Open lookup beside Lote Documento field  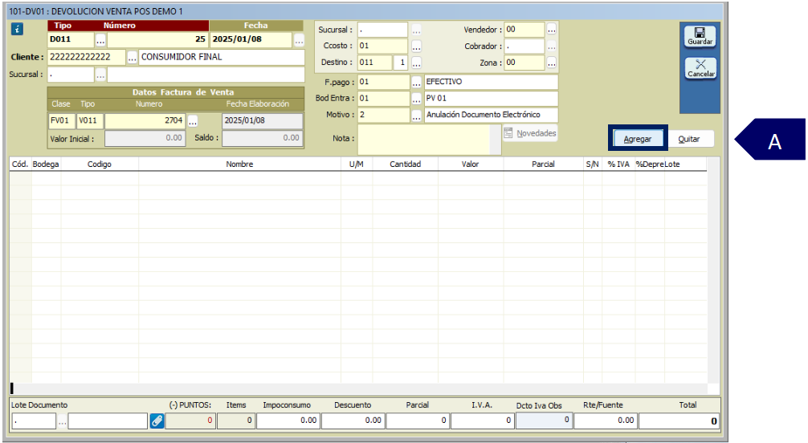tap(62, 421)
